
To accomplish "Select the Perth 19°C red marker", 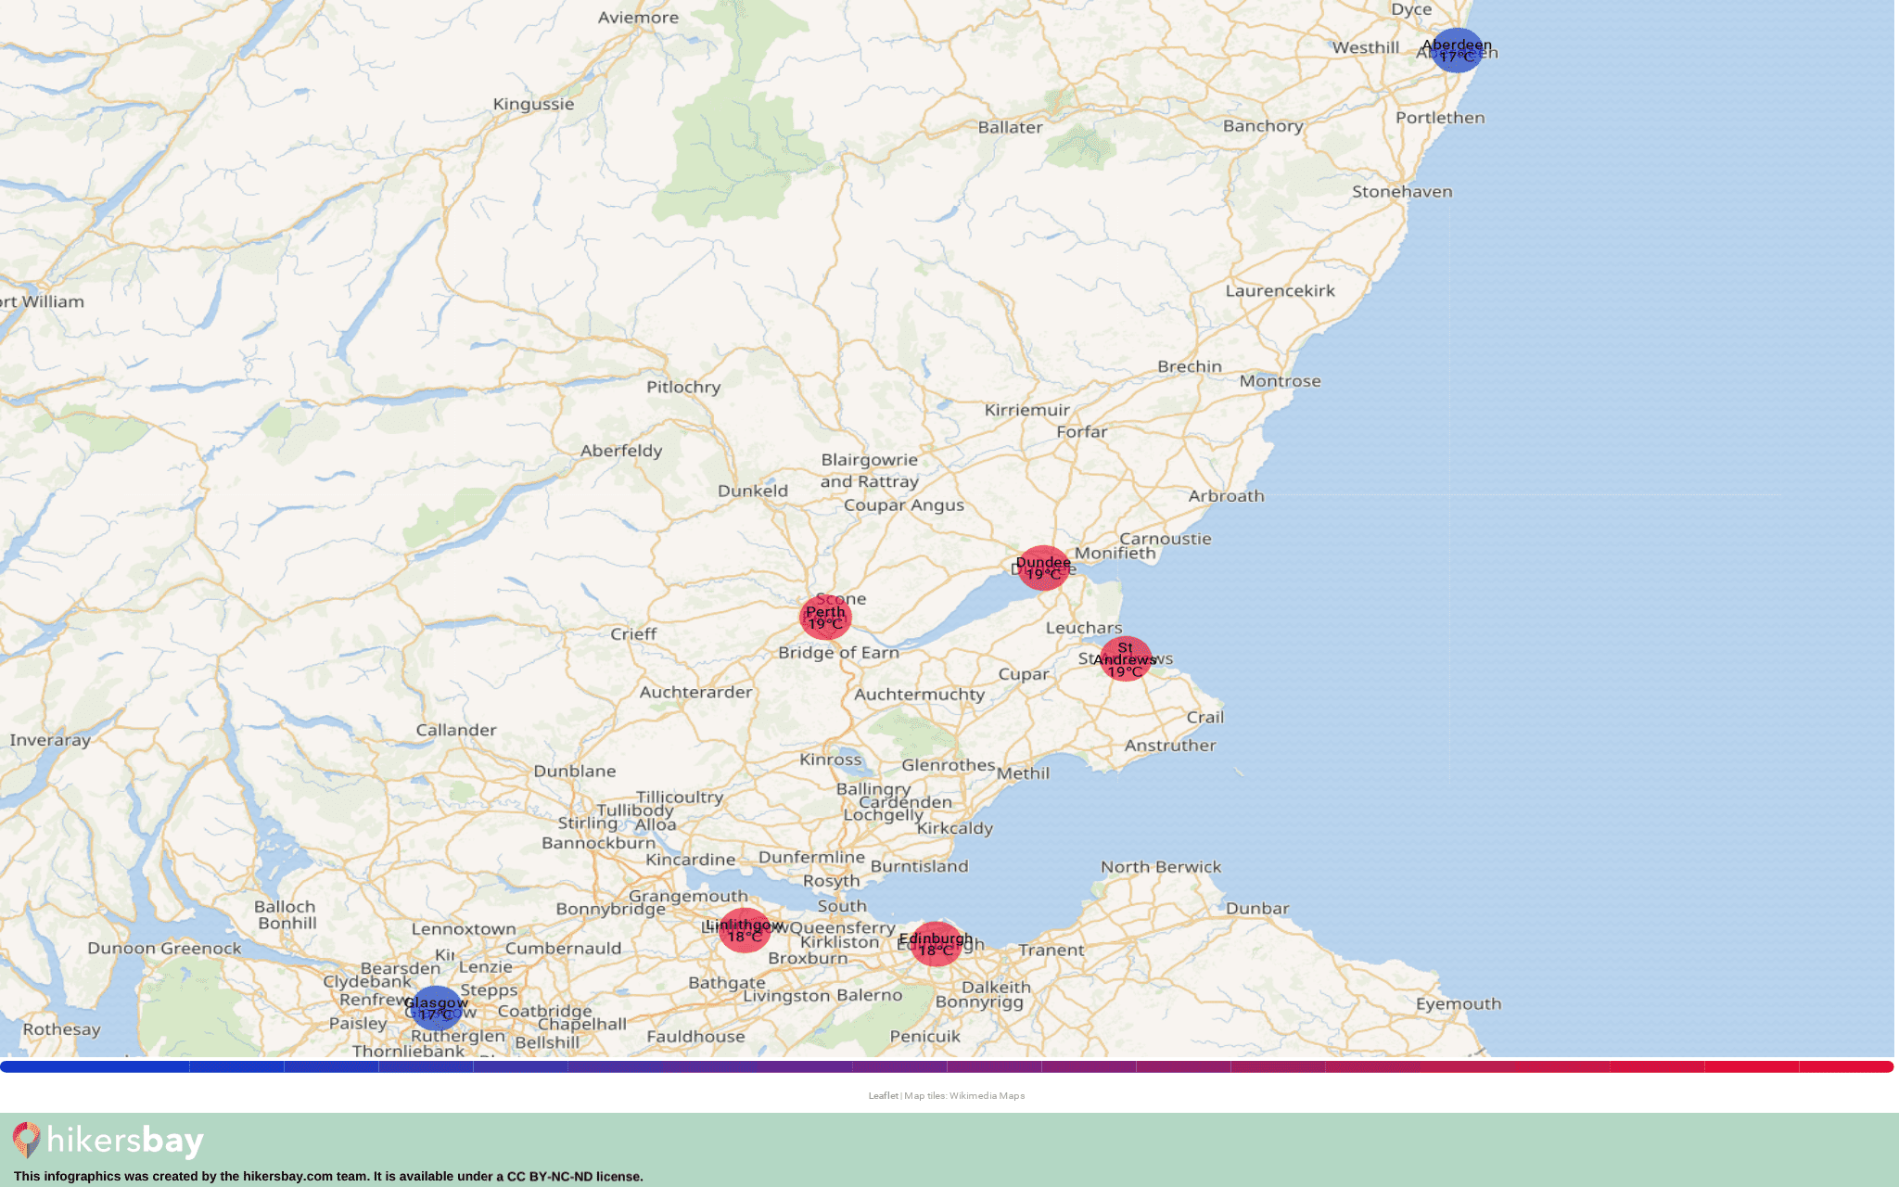I will pyautogui.click(x=825, y=618).
